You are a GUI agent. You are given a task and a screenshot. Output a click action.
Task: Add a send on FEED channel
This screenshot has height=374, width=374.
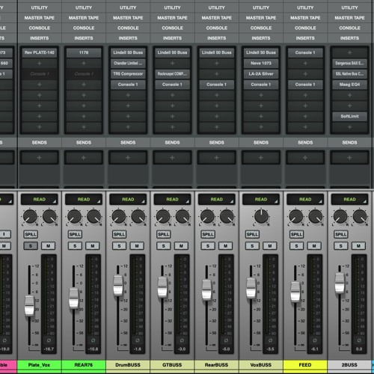(x=305, y=158)
